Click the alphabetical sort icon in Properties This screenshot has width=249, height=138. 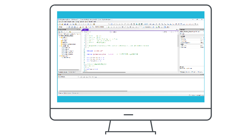(x=183, y=34)
